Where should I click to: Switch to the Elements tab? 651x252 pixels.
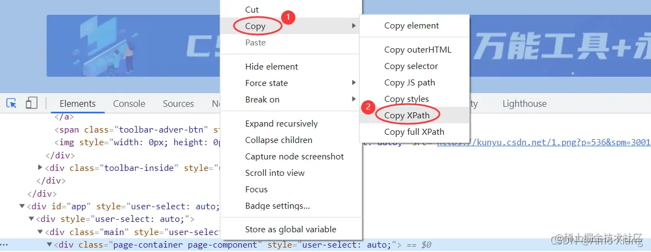(x=78, y=104)
